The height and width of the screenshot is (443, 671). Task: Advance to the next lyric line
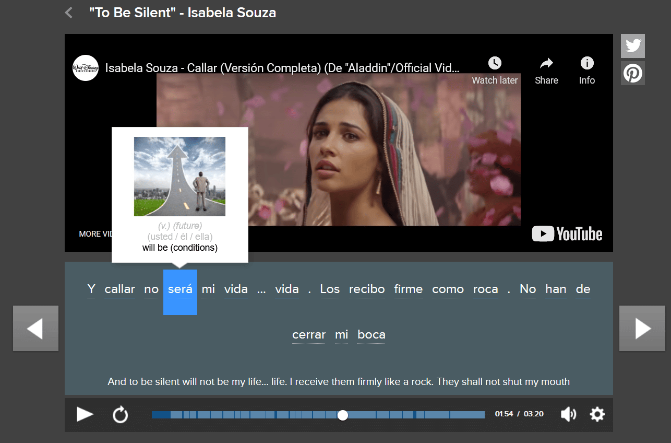(x=642, y=329)
